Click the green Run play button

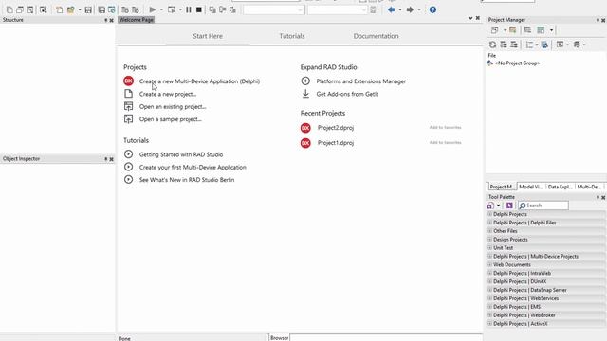[x=153, y=9]
